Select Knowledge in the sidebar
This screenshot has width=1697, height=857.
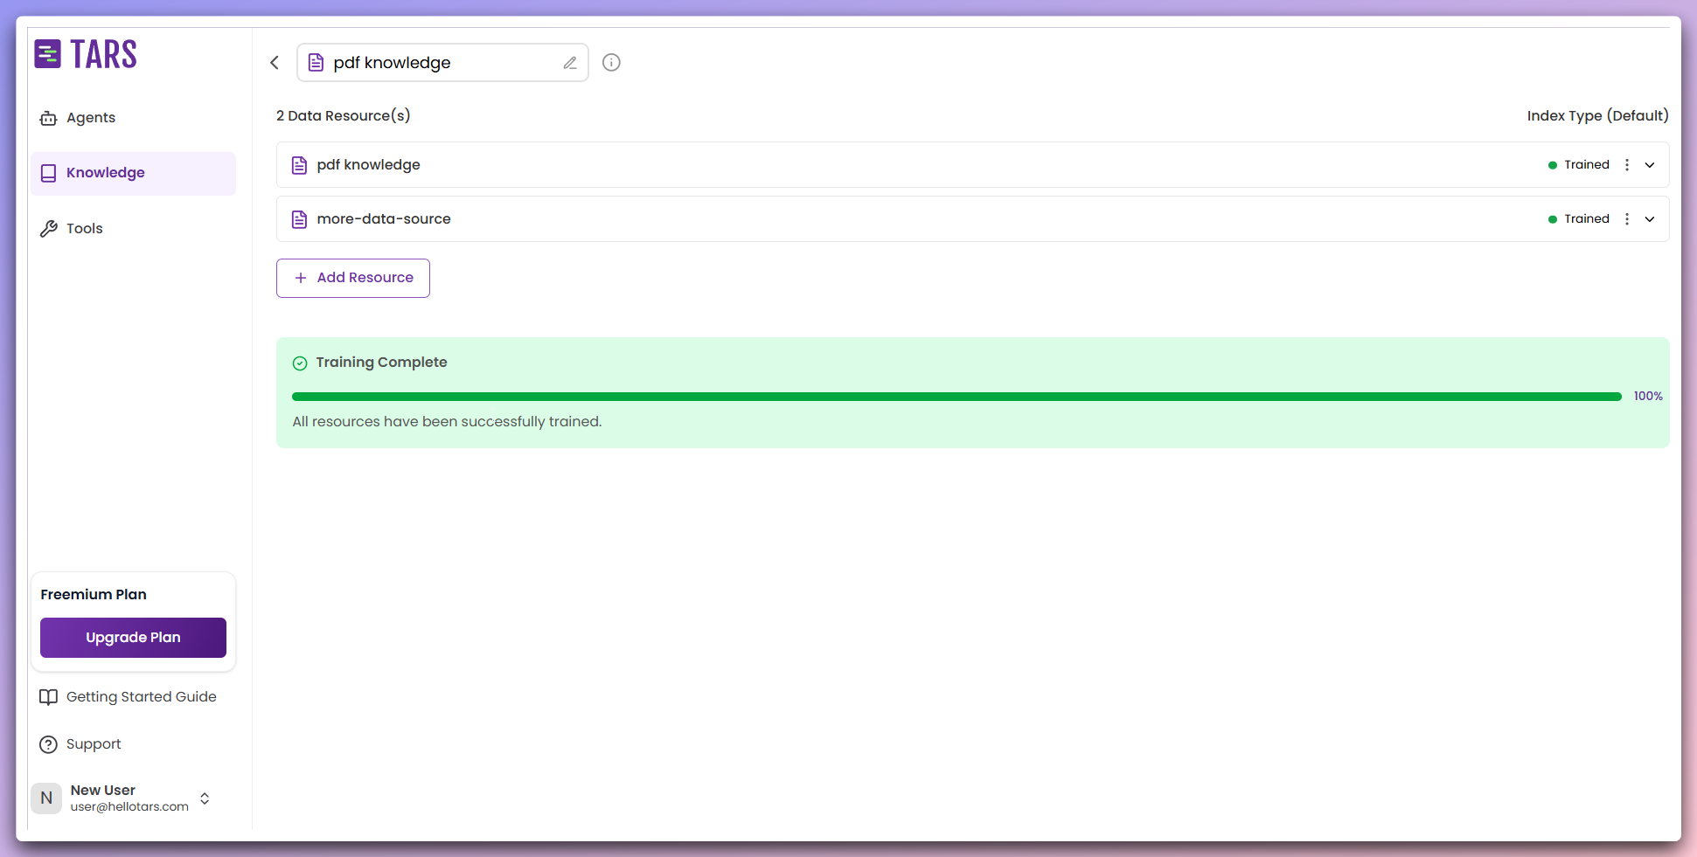click(134, 173)
